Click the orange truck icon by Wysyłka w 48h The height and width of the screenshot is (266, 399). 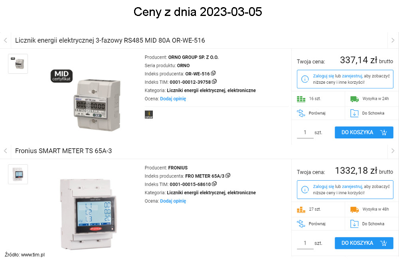354,209
